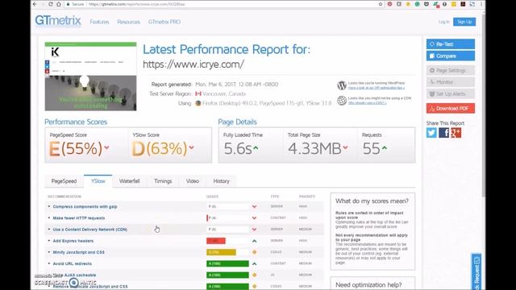Click the Sign Up button
This screenshot has width=516, height=290.
coord(464,22)
